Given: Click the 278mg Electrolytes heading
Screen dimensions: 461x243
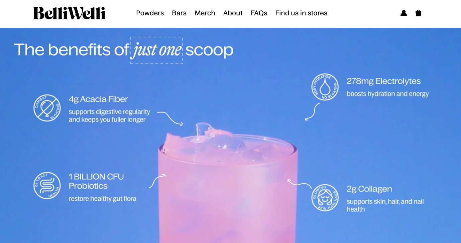Looking at the screenshot, I should coord(383,81).
